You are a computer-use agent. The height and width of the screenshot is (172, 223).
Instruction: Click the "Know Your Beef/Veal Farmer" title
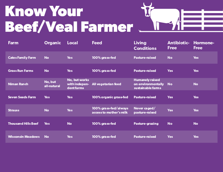(69, 19)
